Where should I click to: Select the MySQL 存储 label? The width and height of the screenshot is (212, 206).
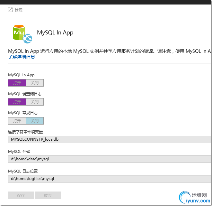(x=19, y=151)
